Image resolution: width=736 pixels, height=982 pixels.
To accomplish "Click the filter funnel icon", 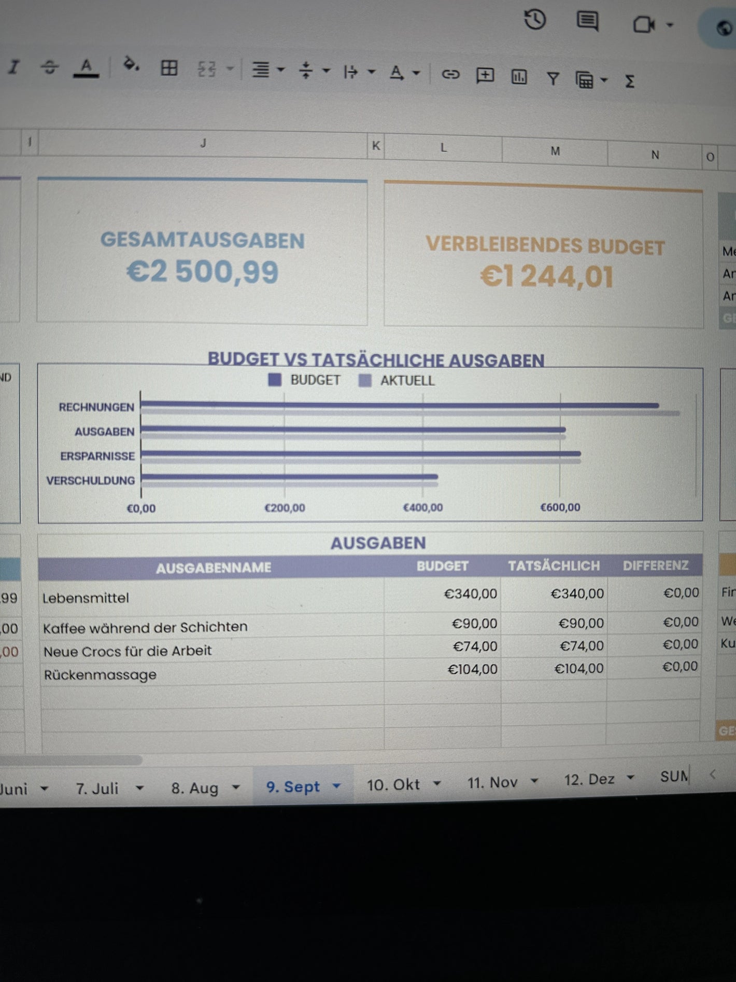I will click(553, 79).
